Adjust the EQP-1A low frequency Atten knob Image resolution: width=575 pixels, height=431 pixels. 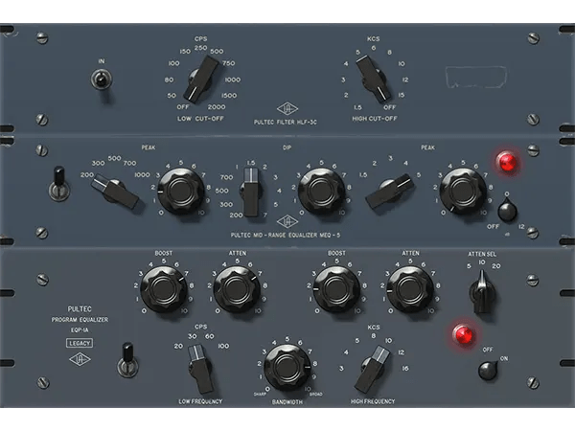pyautogui.click(x=238, y=289)
